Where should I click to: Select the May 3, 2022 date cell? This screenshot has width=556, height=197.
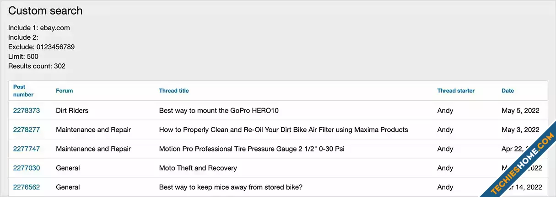(x=520, y=130)
